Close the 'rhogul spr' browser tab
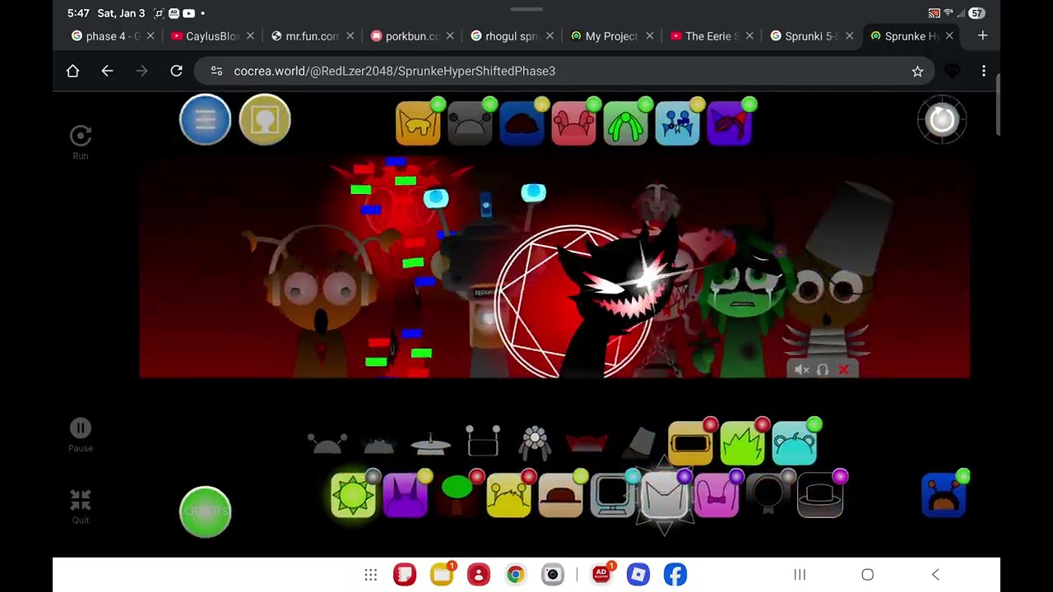 click(550, 36)
